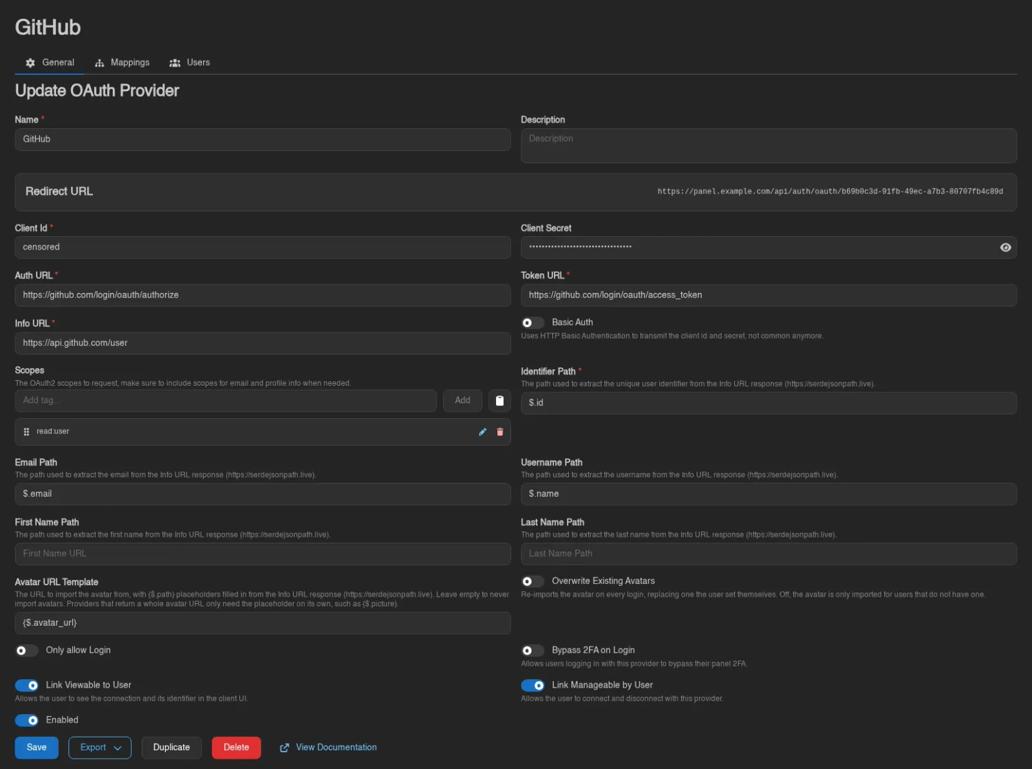Focus the Info URL field
The height and width of the screenshot is (769, 1032).
[263, 343]
